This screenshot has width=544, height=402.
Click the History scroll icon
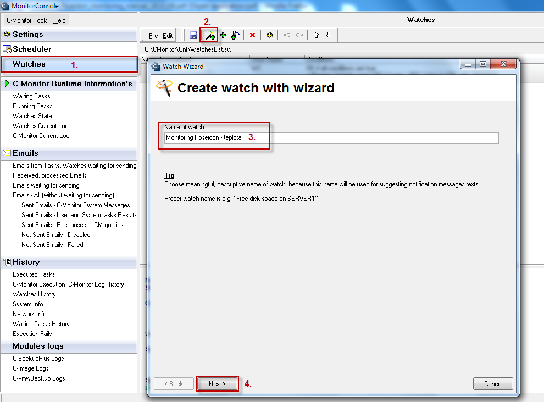tap(7, 261)
